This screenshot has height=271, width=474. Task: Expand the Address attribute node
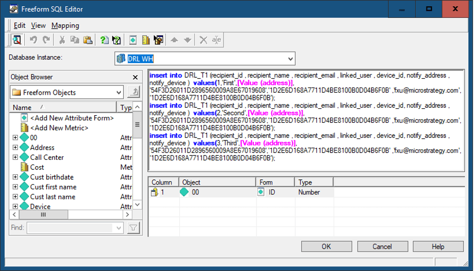pos(15,148)
